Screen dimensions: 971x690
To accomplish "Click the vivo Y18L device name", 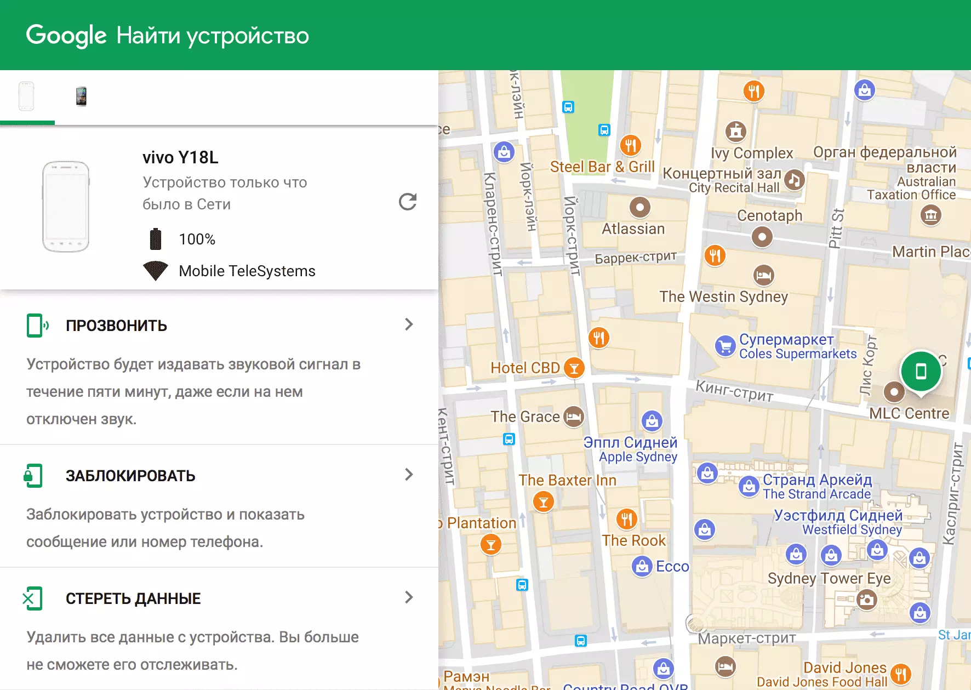I will tap(180, 157).
